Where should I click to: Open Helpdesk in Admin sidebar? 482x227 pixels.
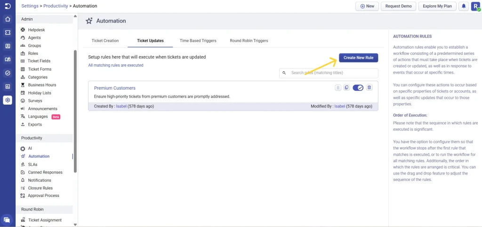[36, 30]
